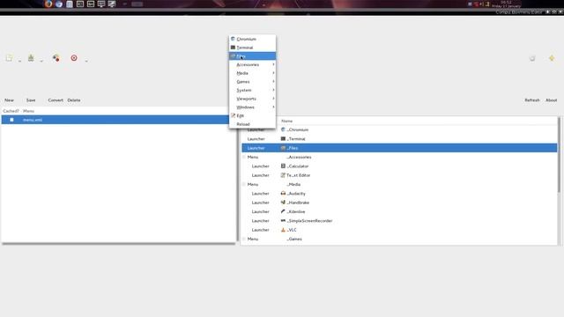Choose Reload in the popup menu

(x=253, y=124)
